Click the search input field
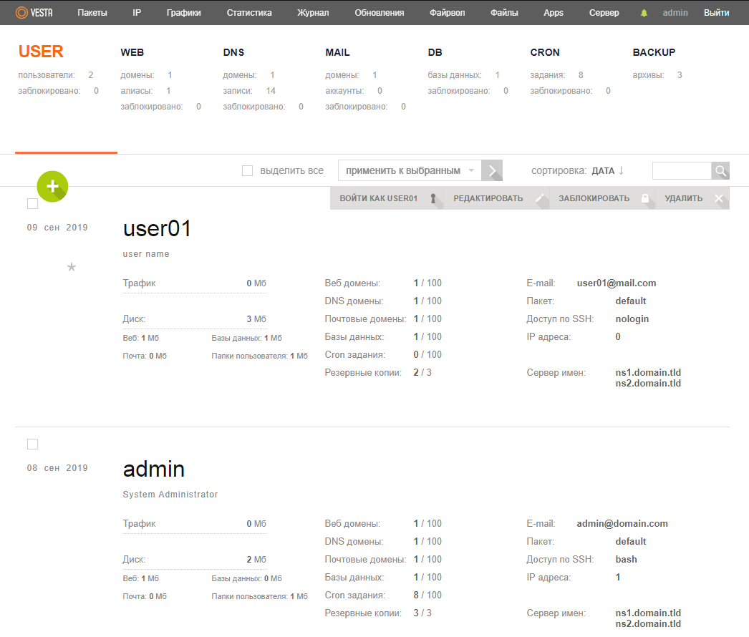The image size is (749, 637). 681,171
